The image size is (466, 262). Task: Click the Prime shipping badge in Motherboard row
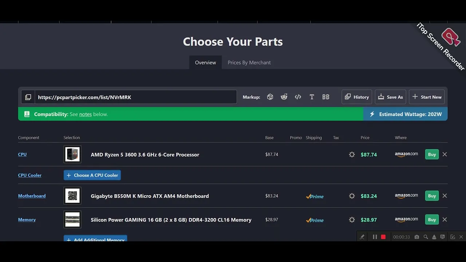[x=315, y=196]
